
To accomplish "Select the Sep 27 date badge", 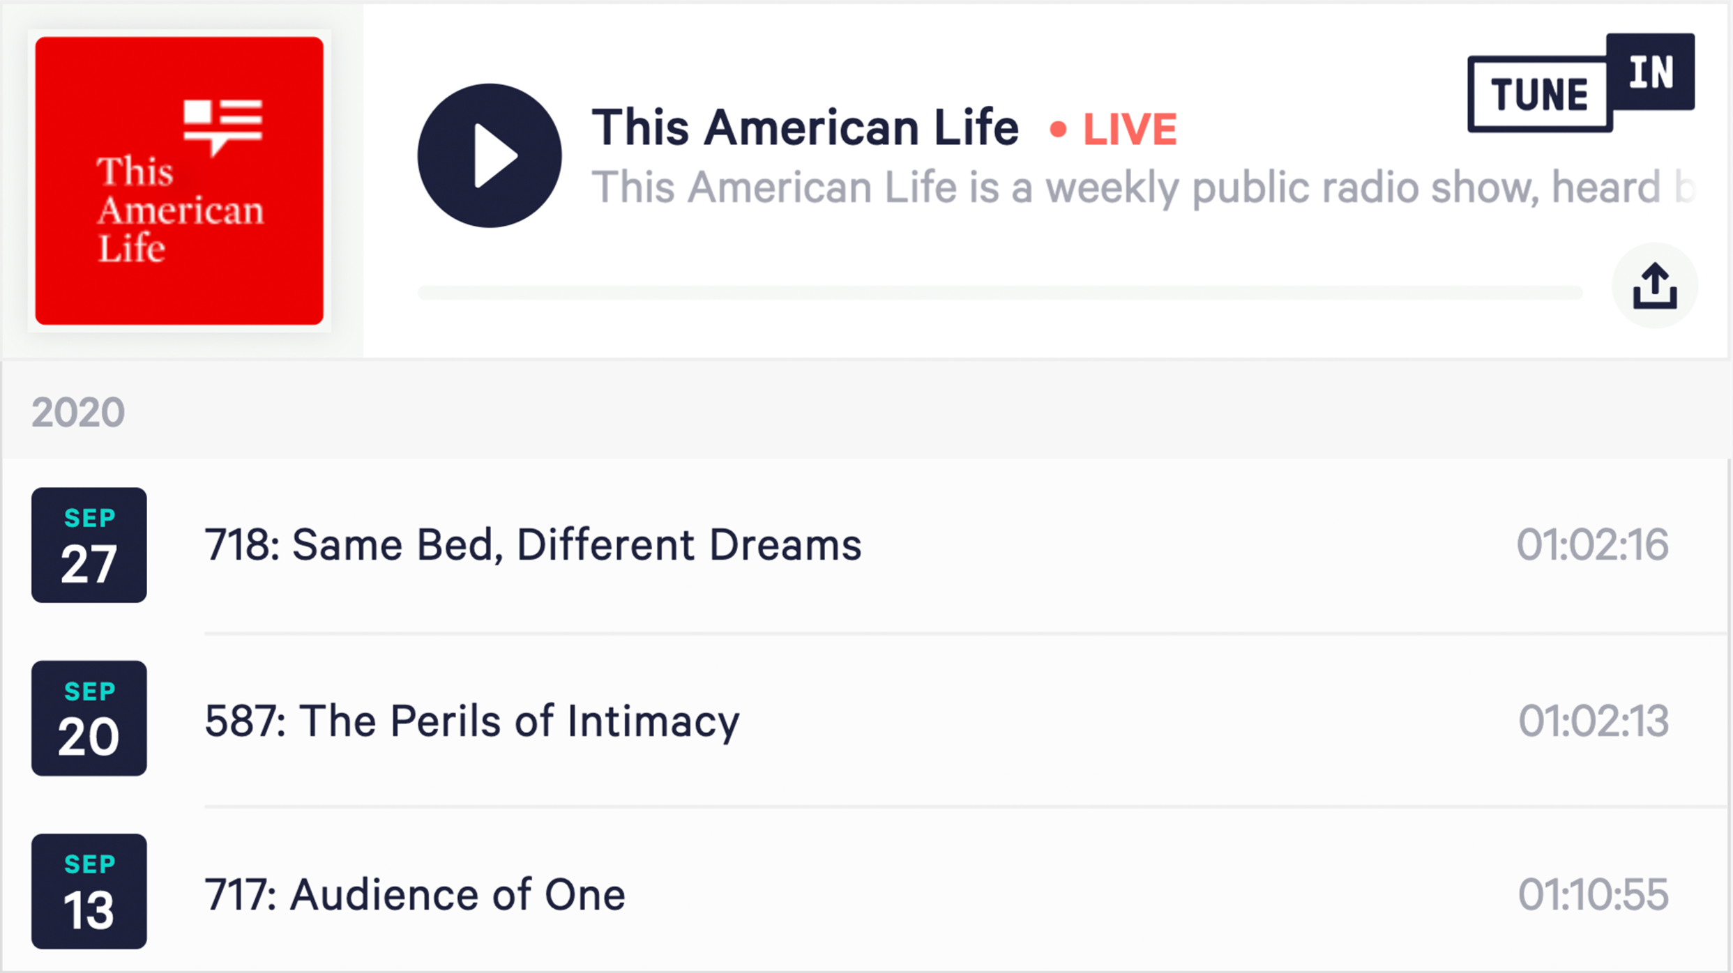I will pos(89,545).
